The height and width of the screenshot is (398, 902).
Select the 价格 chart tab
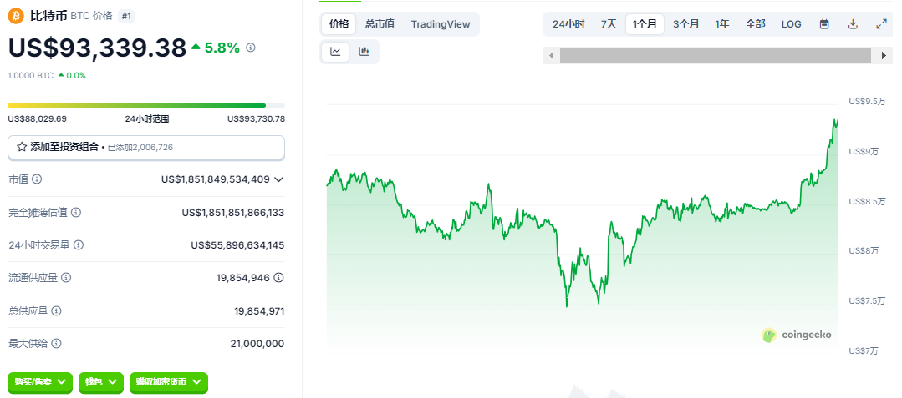click(x=339, y=24)
